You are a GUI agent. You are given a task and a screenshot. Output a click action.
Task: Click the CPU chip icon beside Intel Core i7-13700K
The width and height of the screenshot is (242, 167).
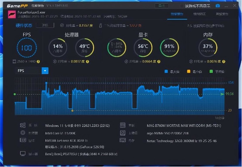23,133
